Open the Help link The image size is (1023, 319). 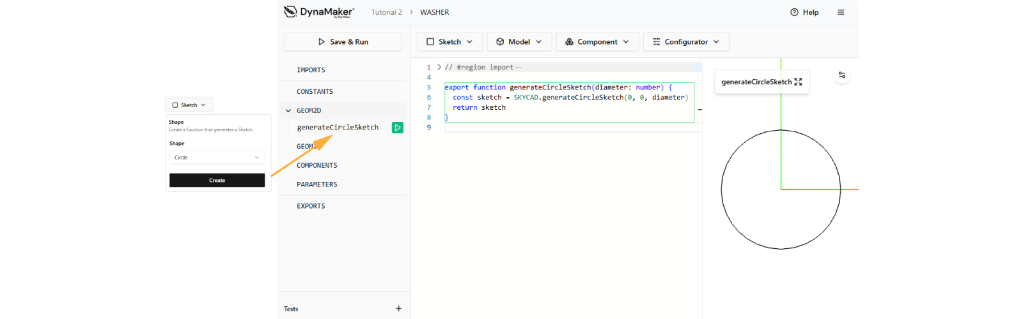pos(804,12)
